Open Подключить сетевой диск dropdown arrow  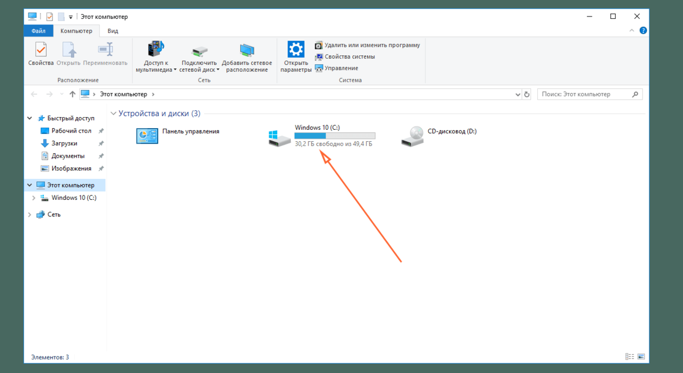coord(218,70)
